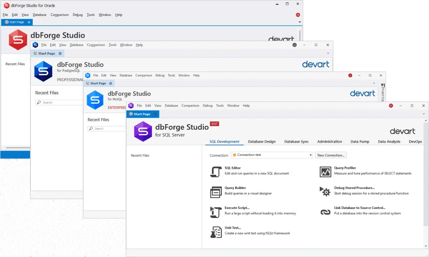
Task: Launch Execute Script icon
Action: [216, 212]
